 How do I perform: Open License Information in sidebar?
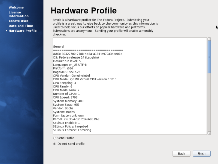pyautogui.click(x=19, y=14)
